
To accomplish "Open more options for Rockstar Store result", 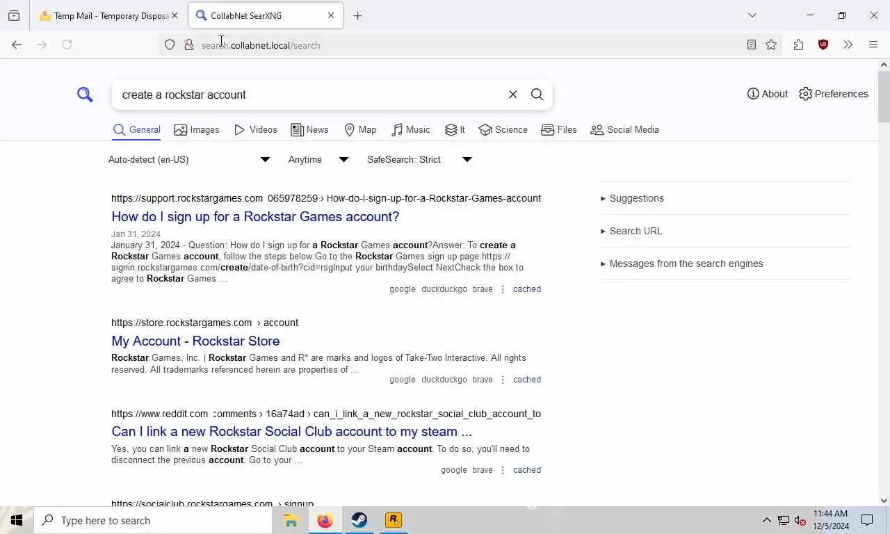I will pyautogui.click(x=503, y=380).
